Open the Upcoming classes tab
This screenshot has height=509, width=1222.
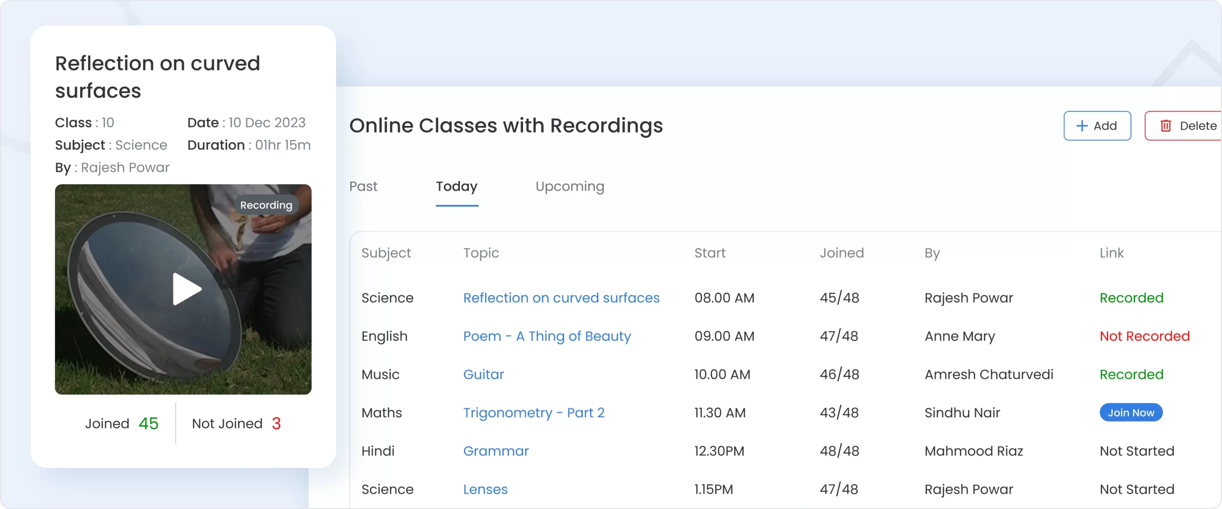pyautogui.click(x=569, y=187)
